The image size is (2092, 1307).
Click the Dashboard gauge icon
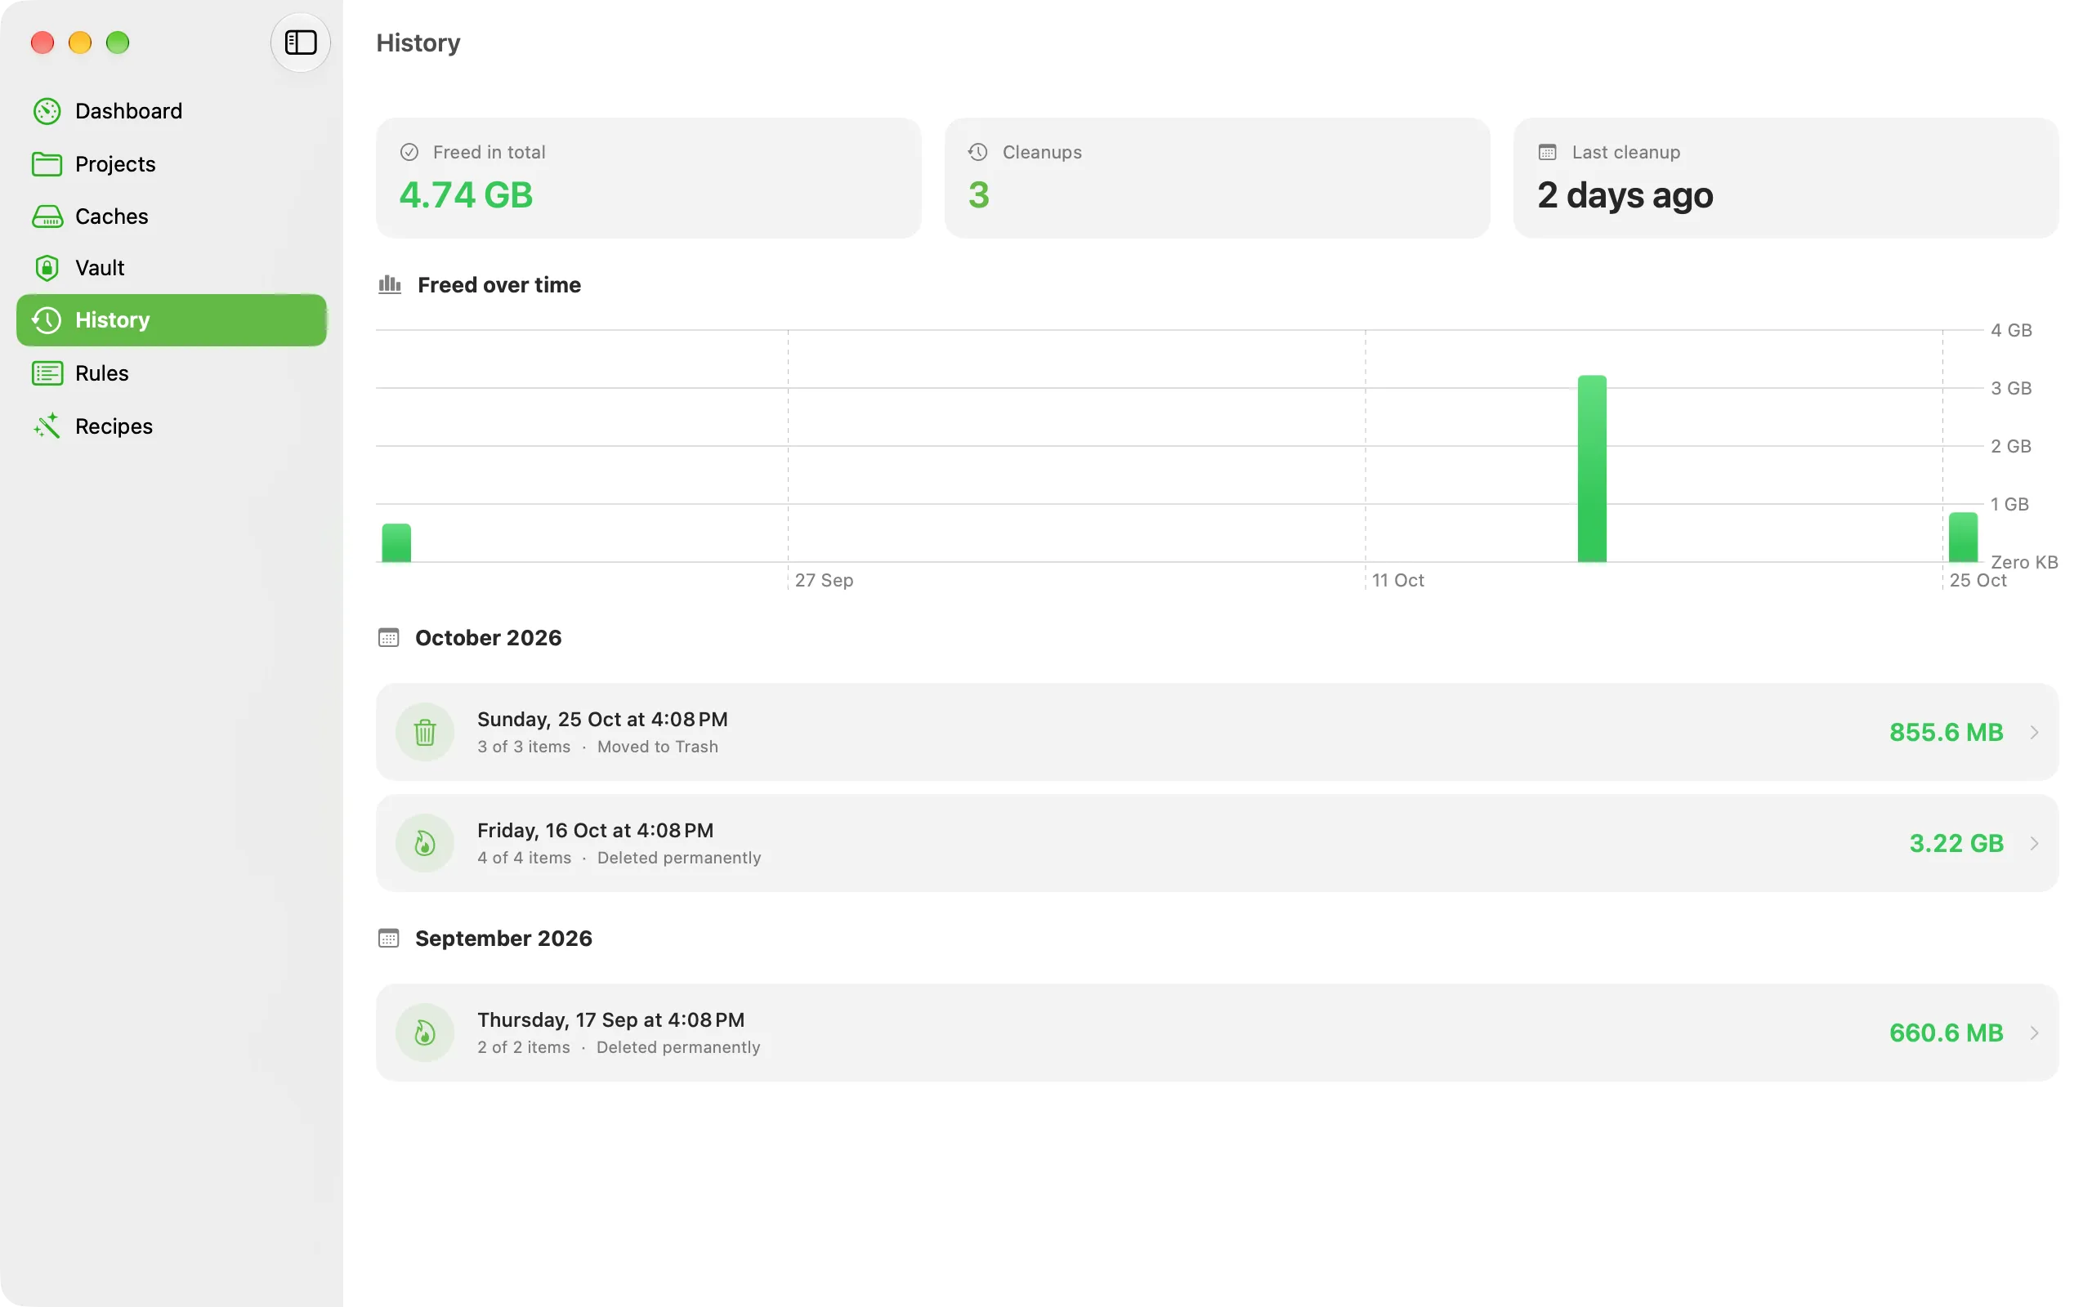47,110
